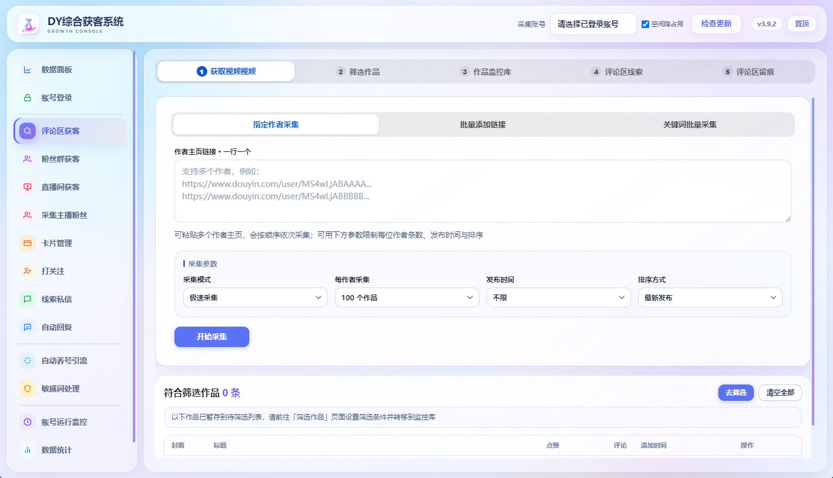Click the 请选择已登录账号 account field
Viewport: 833px width, 478px height.
click(594, 24)
